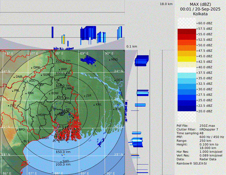Click the dark red 55.0 dBZ swatch
This screenshot has height=175, width=226.
[x=187, y=31]
